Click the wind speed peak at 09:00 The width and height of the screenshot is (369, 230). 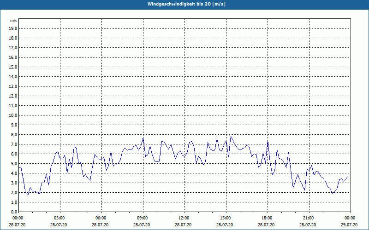click(x=143, y=138)
